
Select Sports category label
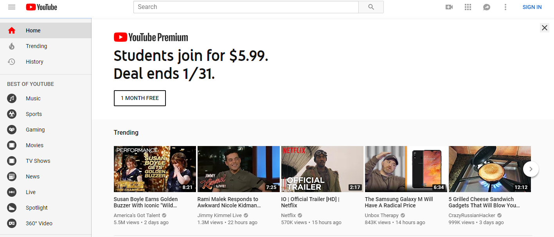click(x=34, y=114)
